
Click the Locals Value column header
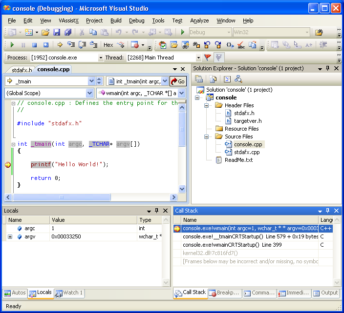click(x=93, y=220)
